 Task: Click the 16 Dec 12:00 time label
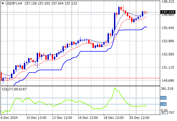click(88, 118)
